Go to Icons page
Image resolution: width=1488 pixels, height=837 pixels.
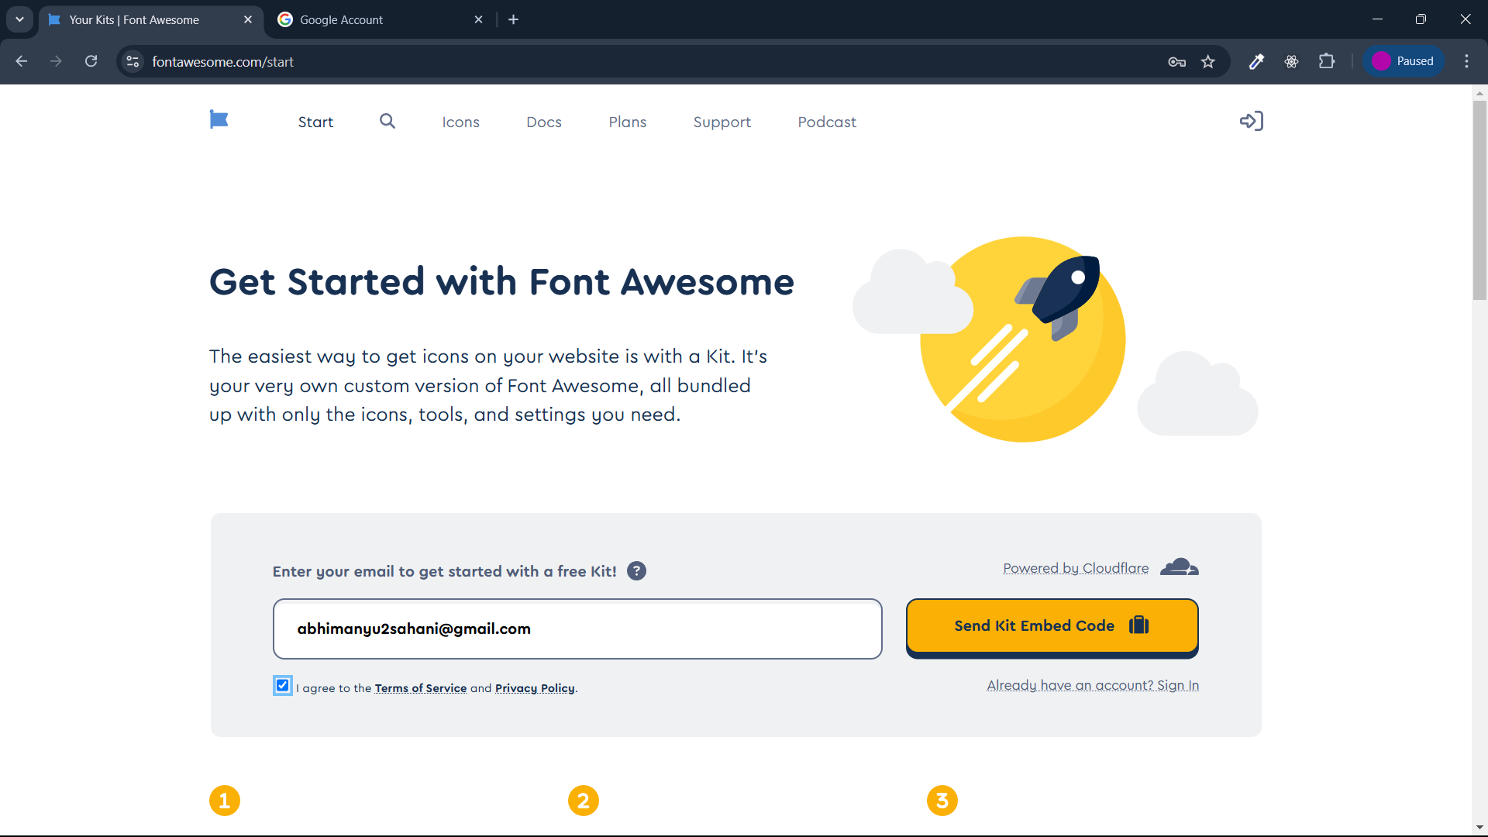click(x=460, y=122)
